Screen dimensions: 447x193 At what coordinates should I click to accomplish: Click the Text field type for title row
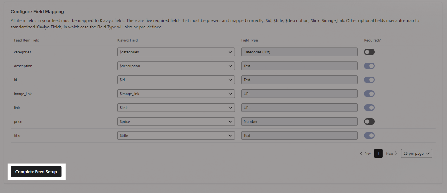pyautogui.click(x=299, y=135)
